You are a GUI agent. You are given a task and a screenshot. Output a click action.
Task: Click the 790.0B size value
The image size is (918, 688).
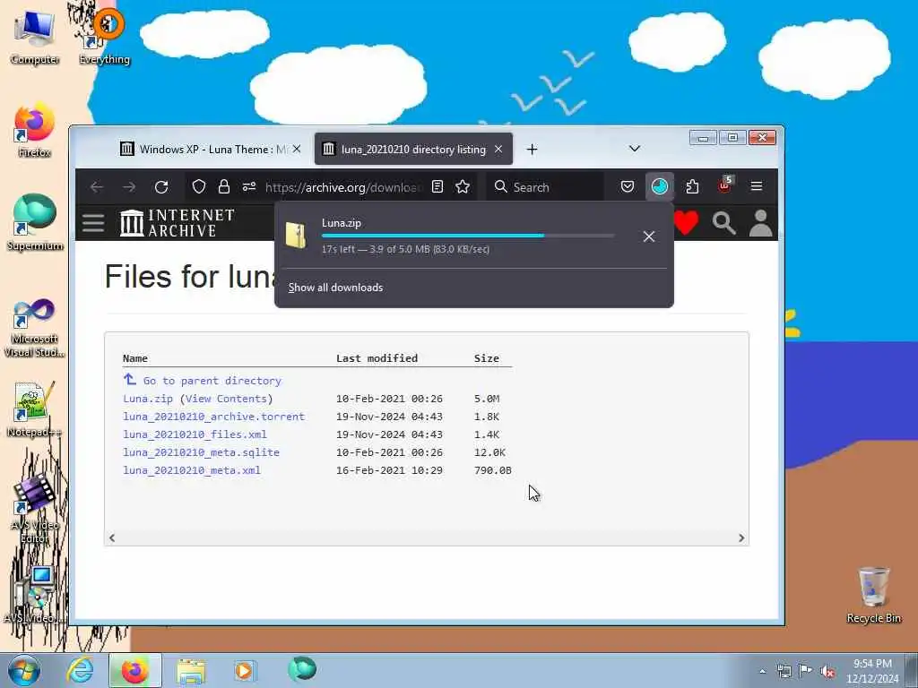(493, 470)
